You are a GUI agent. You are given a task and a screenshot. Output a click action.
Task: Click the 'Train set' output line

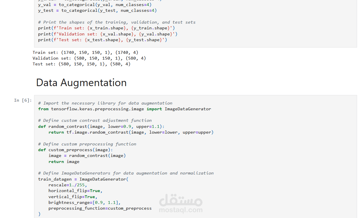tap(85, 52)
